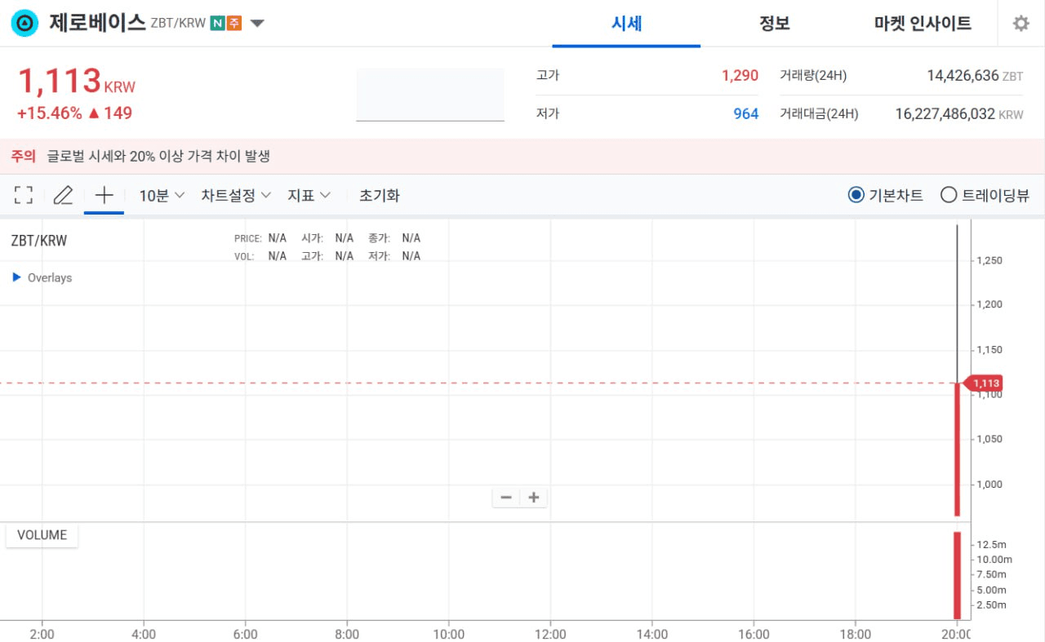The image size is (1045, 642).
Task: Click the VOLUME label button
Action: [42, 535]
